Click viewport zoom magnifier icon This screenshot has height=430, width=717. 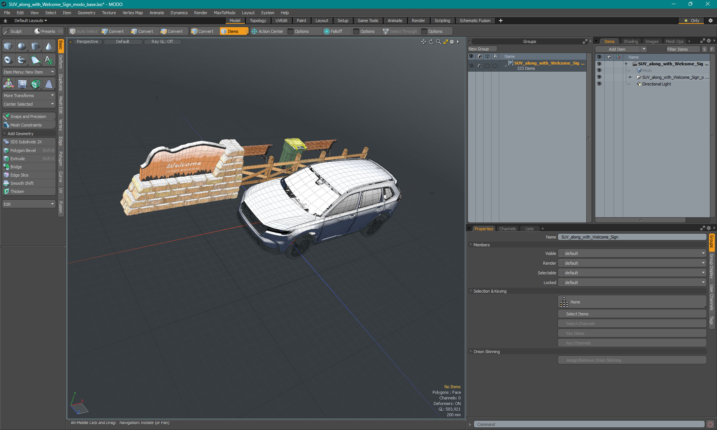[438, 42]
